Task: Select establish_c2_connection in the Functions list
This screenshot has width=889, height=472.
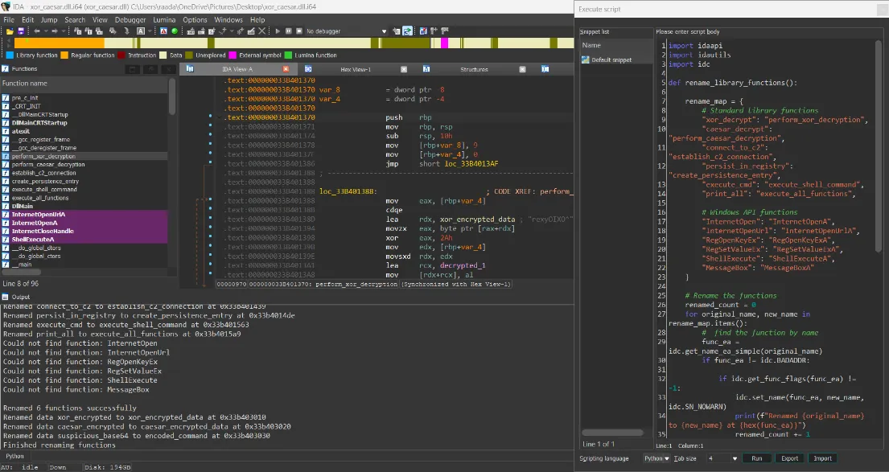Action: click(x=44, y=173)
